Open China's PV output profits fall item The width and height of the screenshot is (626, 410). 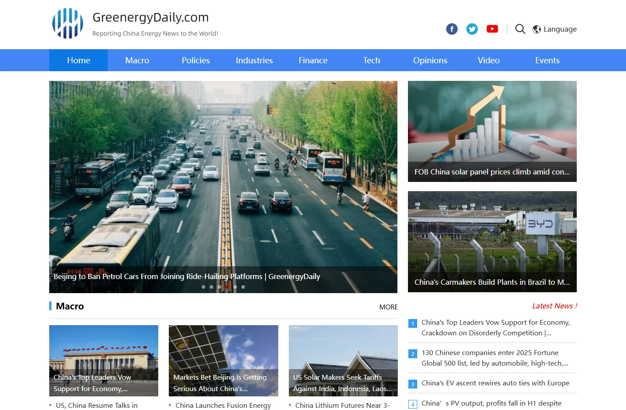coord(491,403)
